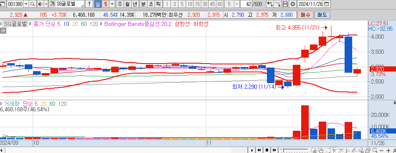Click the 매수 buy button
The image size is (396, 153).
[305, 15]
